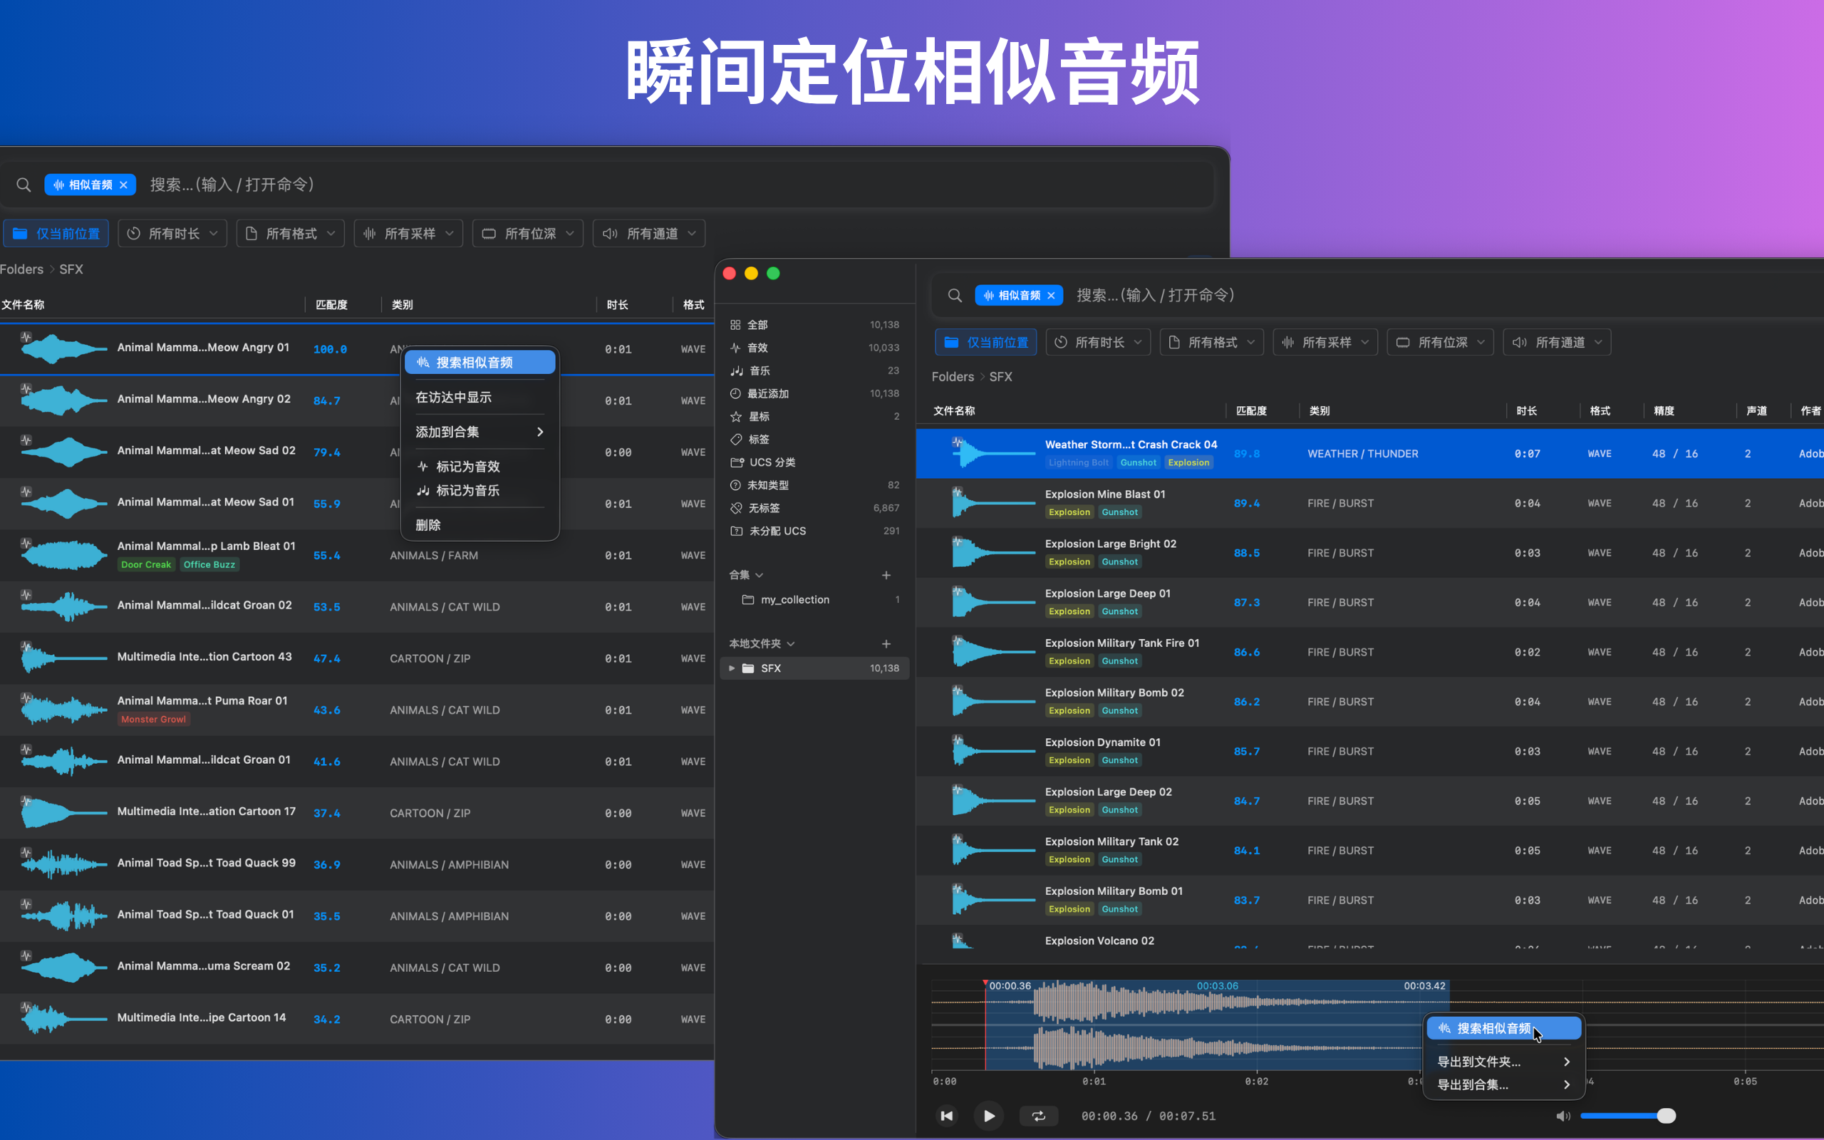This screenshot has height=1140, width=1824.
Task: Open the Tags (标签) icon in sidebar
Action: tap(735, 440)
